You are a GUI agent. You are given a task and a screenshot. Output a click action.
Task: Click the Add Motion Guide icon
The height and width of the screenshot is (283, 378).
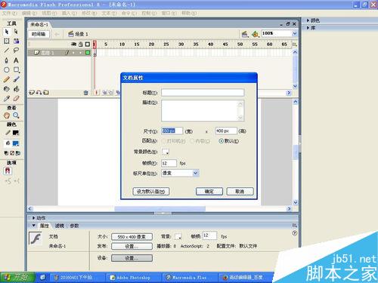click(x=39, y=93)
